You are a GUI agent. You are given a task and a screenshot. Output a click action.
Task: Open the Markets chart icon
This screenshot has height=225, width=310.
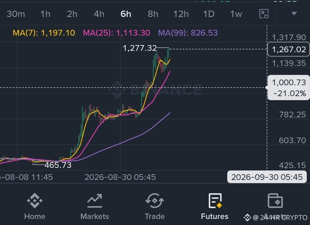[x=95, y=201]
